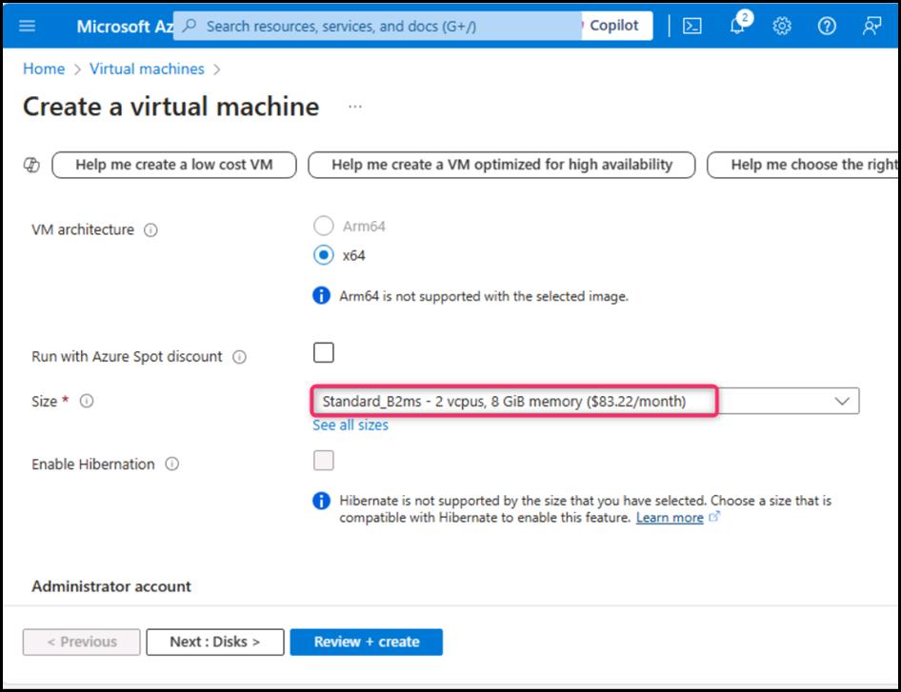Screen dimensions: 901x692
Task: Select the x64 architecture radio button
Action: (x=324, y=255)
